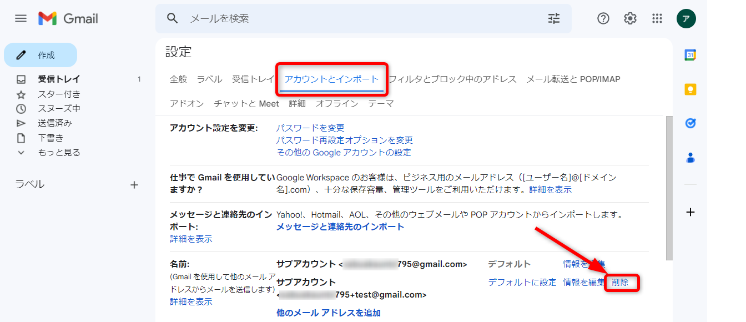The width and height of the screenshot is (746, 322).
Task: Switch to the フィルタとブロック中のアドレス tab
Action: (x=452, y=79)
